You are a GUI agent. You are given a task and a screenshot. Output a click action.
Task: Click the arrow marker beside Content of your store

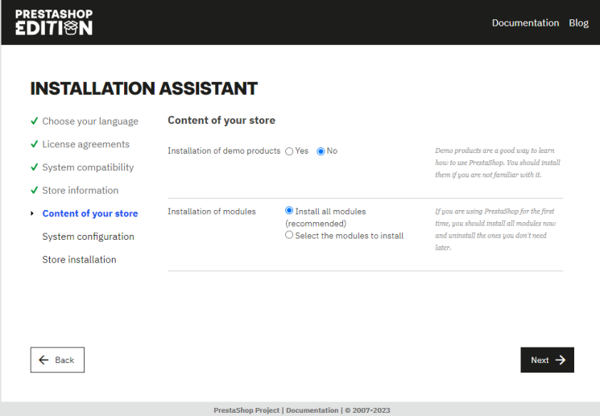(32, 214)
